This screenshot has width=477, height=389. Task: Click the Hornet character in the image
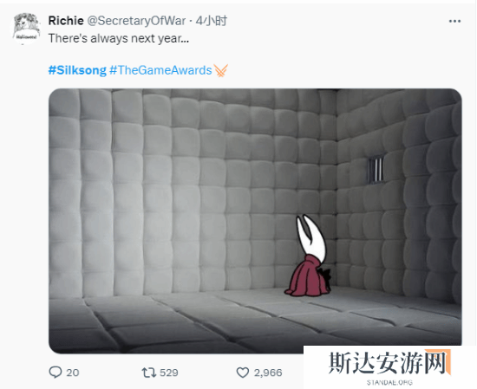(308, 256)
